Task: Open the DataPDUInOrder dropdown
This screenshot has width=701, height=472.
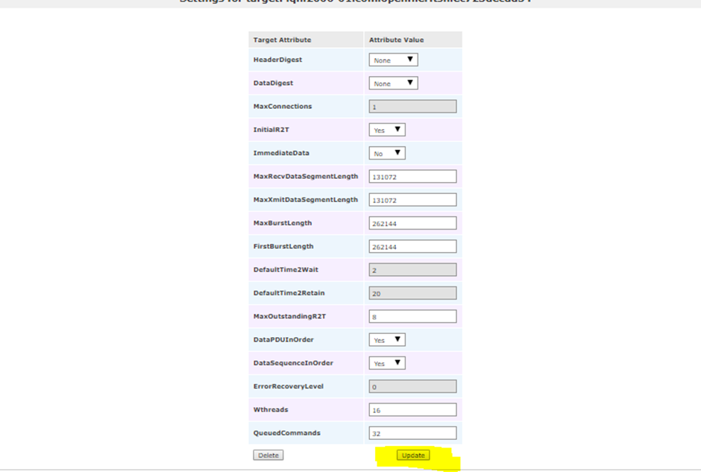Action: click(387, 340)
